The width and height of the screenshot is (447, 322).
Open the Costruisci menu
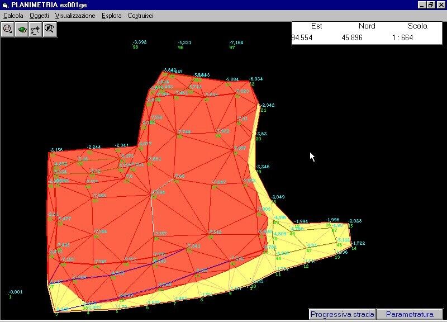141,16
